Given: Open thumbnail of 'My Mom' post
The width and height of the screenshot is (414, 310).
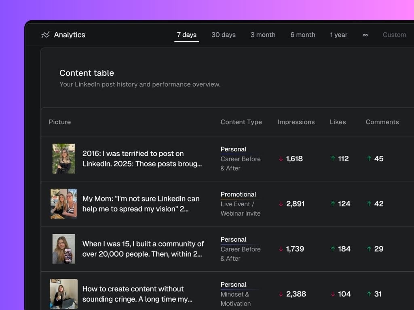Looking at the screenshot, I should (x=63, y=204).
